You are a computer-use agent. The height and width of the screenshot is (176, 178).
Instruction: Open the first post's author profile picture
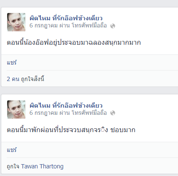(x=16, y=22)
